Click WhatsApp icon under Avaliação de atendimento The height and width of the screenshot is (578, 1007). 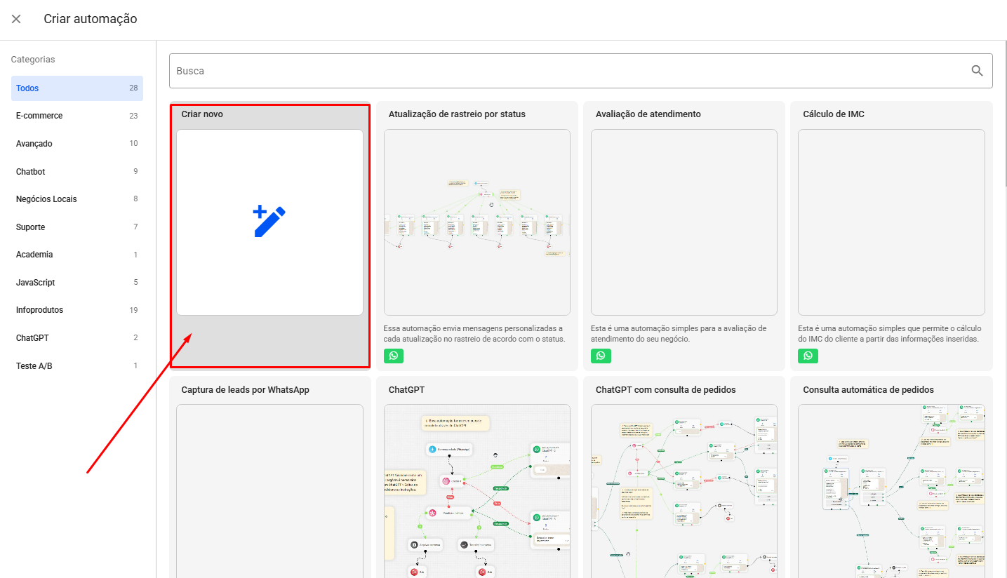[601, 356]
